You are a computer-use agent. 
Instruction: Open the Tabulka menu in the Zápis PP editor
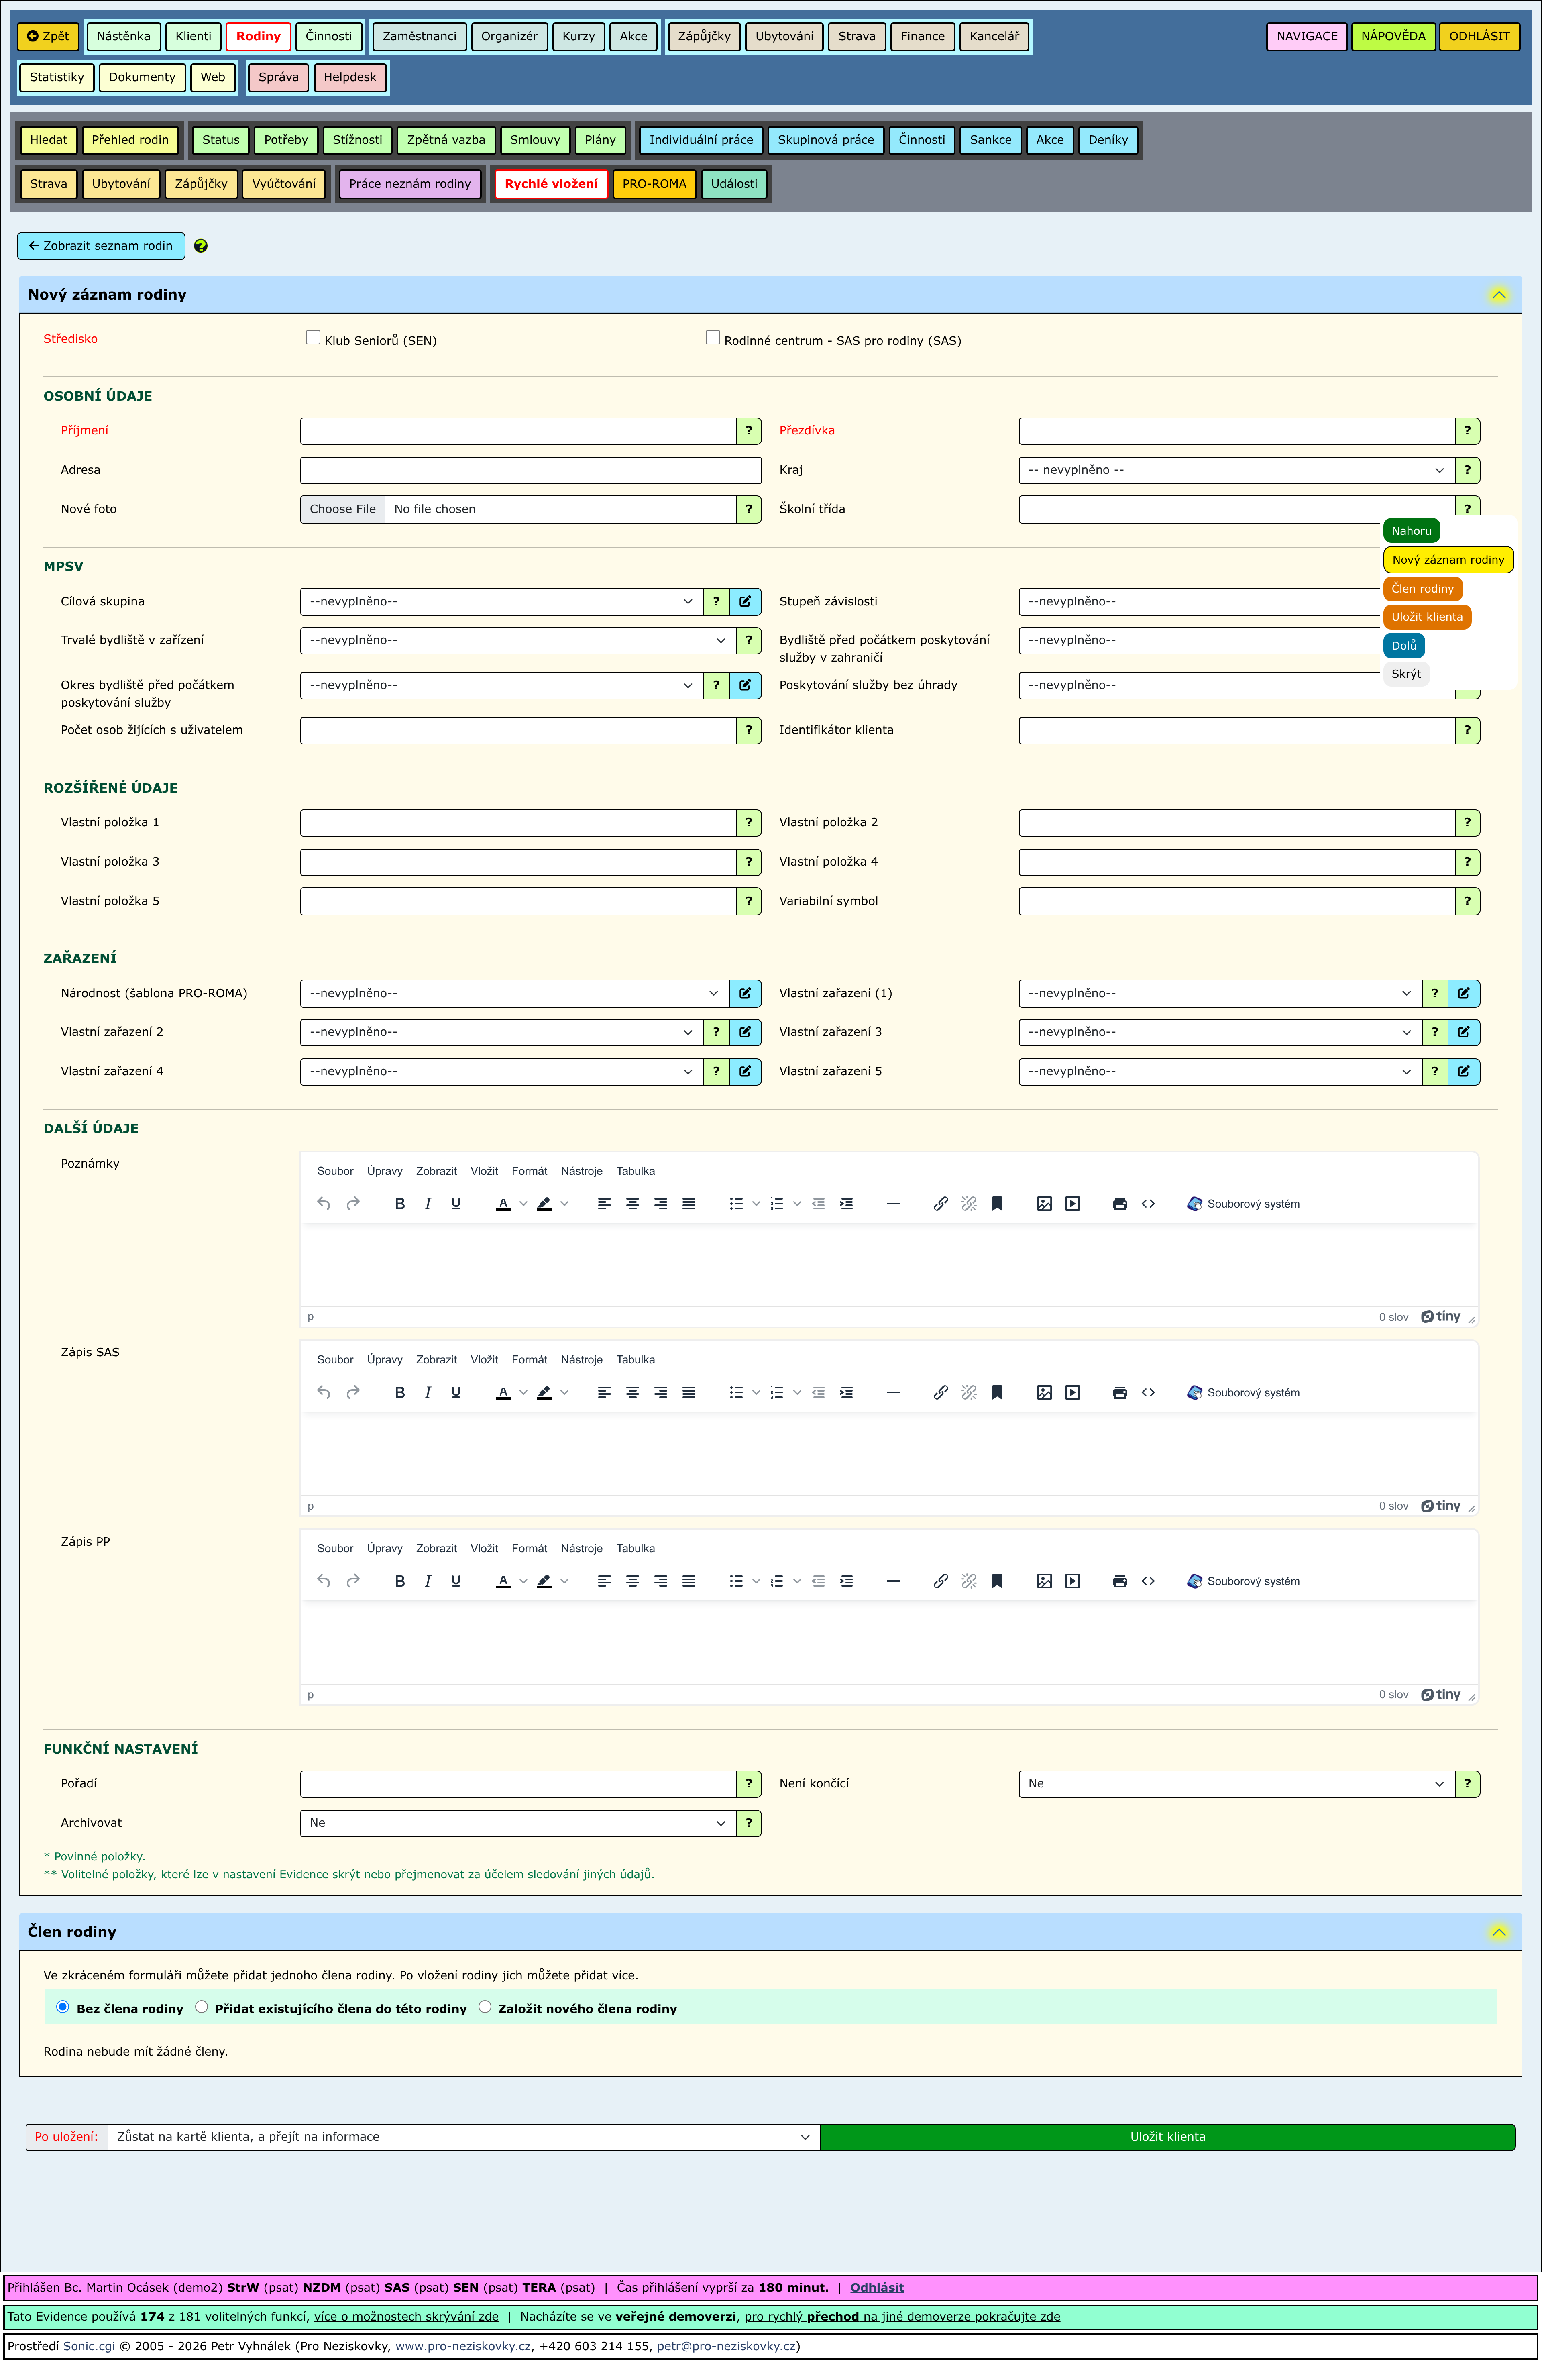[x=636, y=1549]
